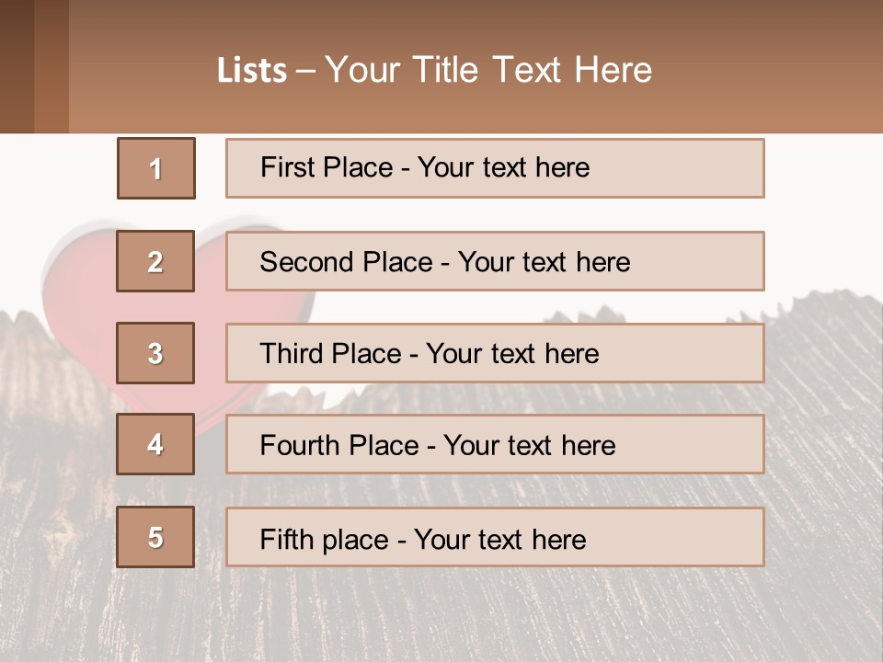Click the number 3 box
Image resolution: width=883 pixels, height=662 pixels.
(x=155, y=353)
